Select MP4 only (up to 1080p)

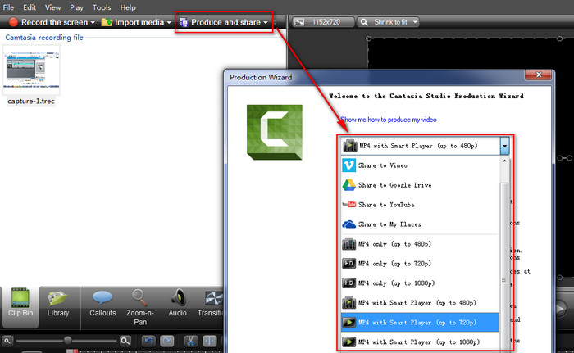[x=420, y=283]
